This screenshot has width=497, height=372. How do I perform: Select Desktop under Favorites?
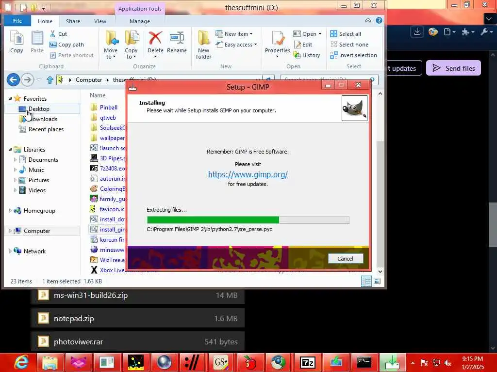[39, 109]
